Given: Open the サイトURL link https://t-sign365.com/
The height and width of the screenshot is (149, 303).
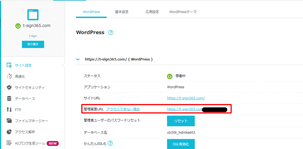Looking at the screenshot, I should click(x=186, y=98).
